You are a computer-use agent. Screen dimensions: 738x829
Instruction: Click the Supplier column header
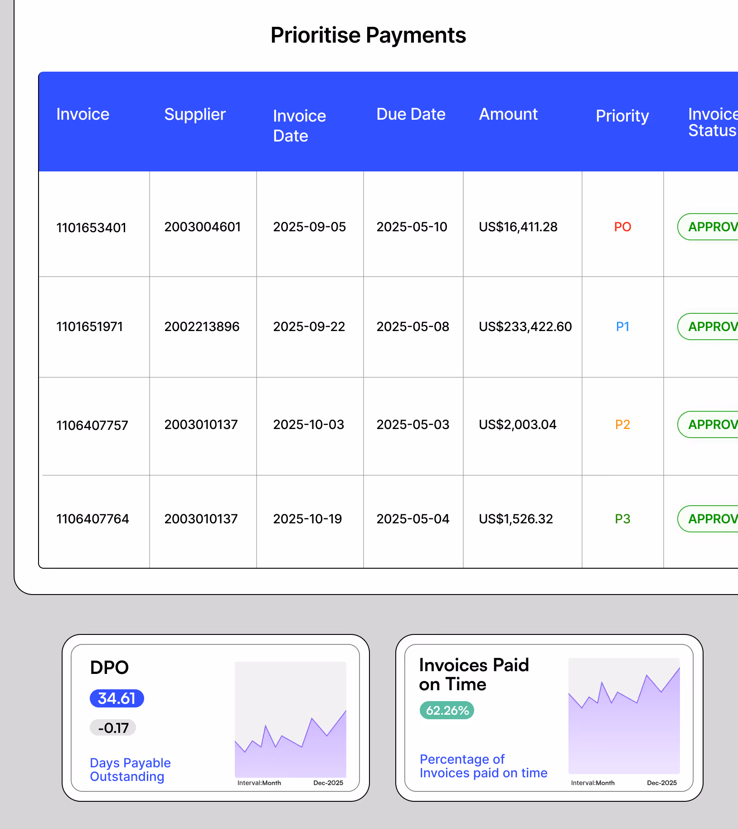tap(195, 114)
